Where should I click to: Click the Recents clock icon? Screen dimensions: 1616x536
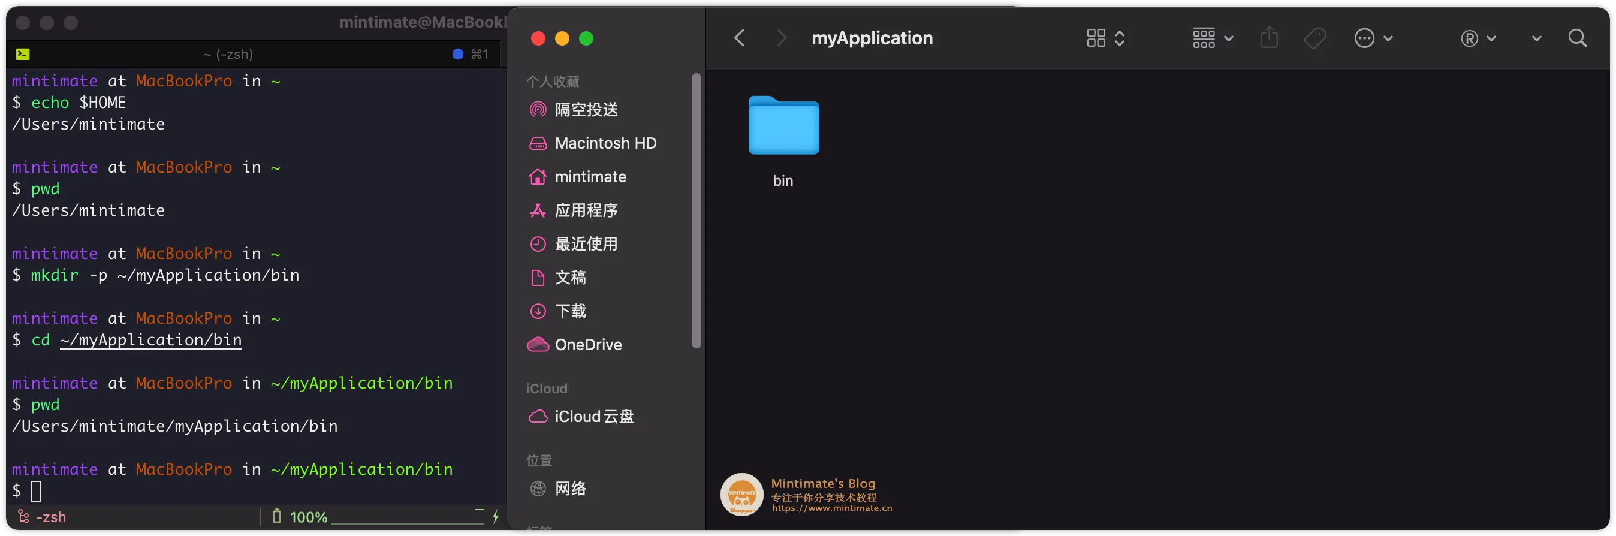click(x=538, y=243)
